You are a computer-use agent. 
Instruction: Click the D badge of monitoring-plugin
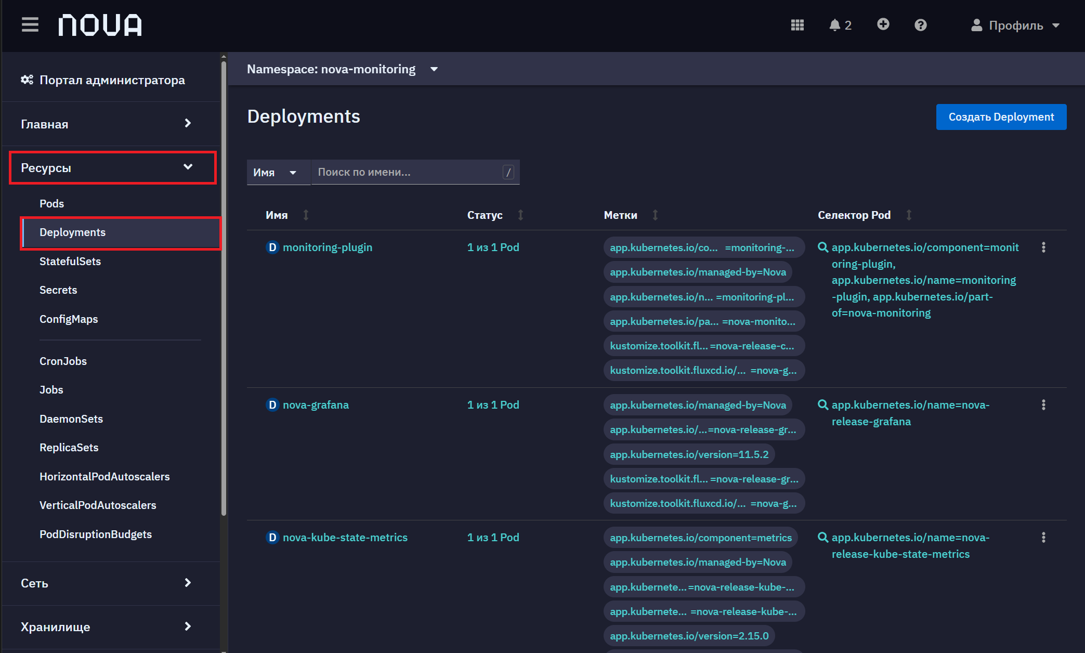(272, 247)
